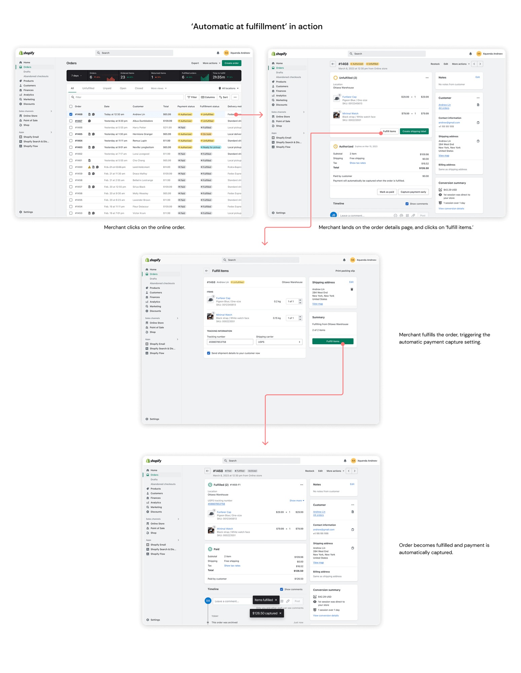Dismiss the $126.50 captured toast

click(x=280, y=613)
